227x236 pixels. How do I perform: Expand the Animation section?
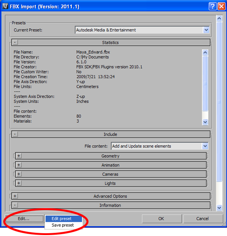[x=19, y=165]
